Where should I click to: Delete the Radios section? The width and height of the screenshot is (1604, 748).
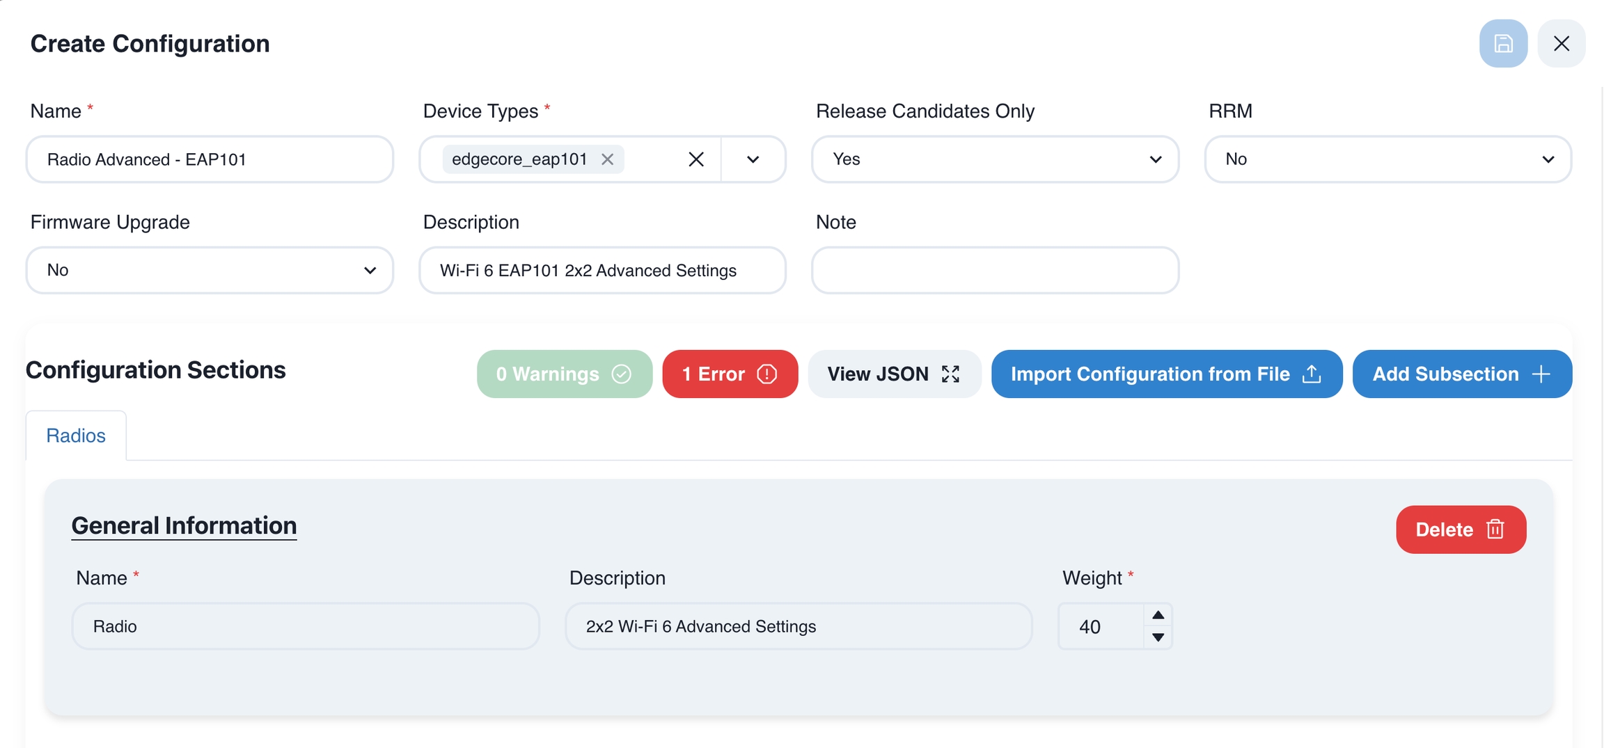[1460, 530]
